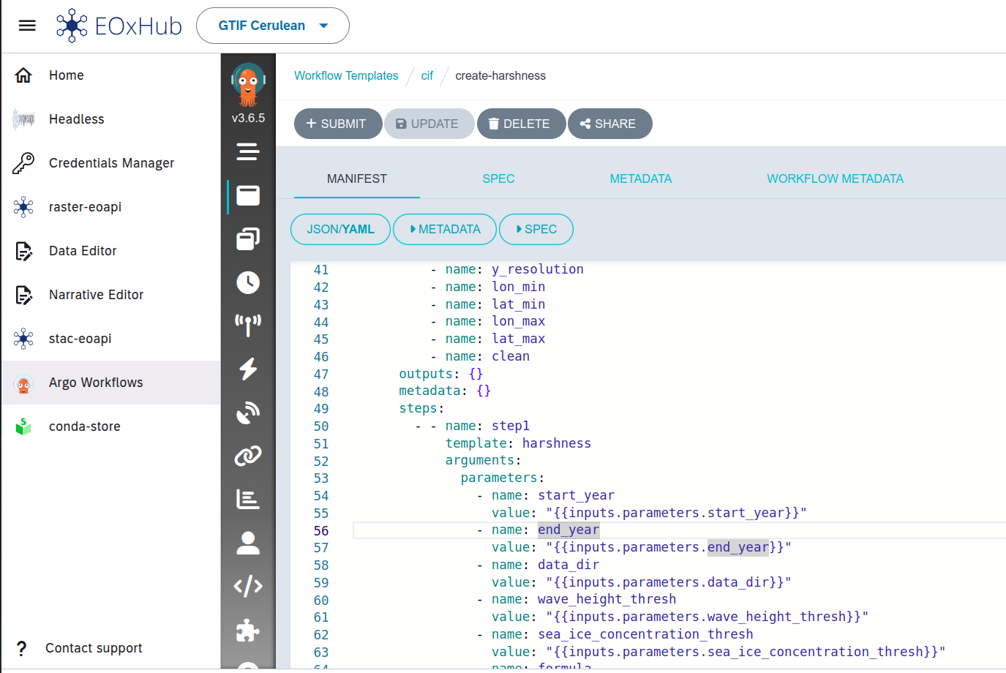Toggle the navigation sidebar with the hamburger icon

27,25
